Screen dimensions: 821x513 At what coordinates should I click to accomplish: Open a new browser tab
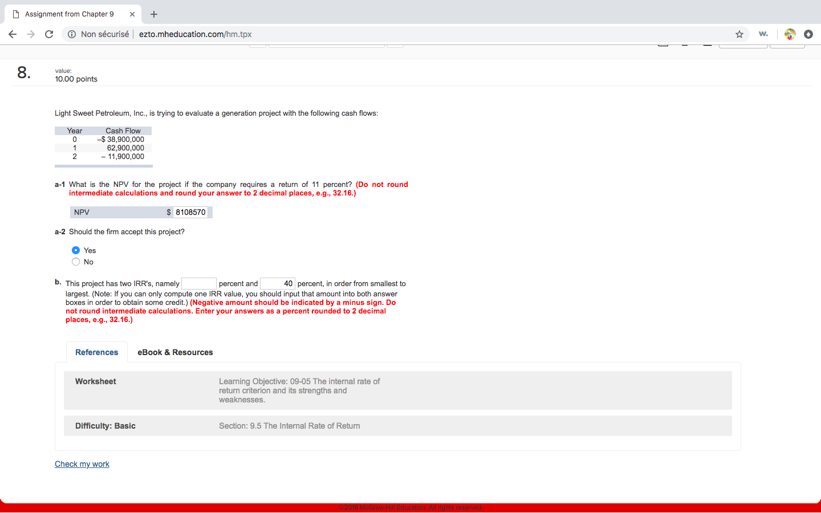(x=153, y=14)
